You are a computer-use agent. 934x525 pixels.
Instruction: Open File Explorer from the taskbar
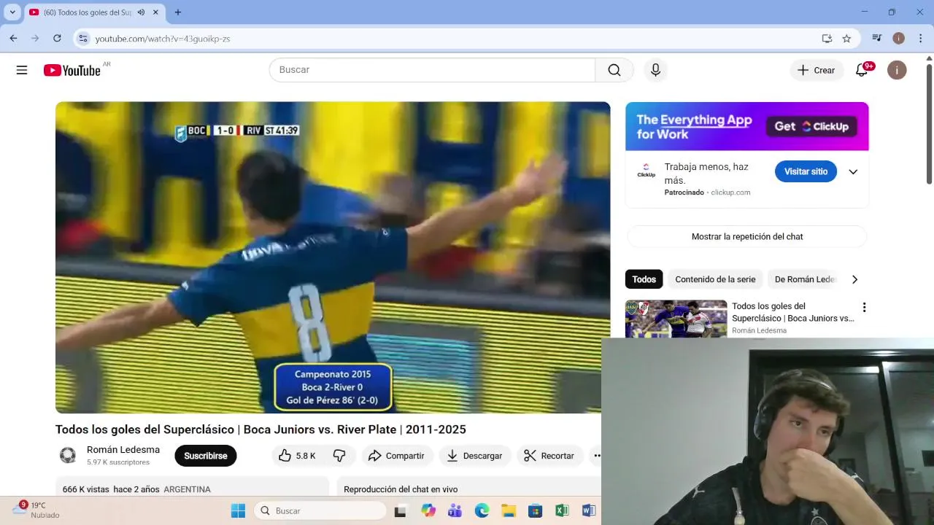coord(509,511)
